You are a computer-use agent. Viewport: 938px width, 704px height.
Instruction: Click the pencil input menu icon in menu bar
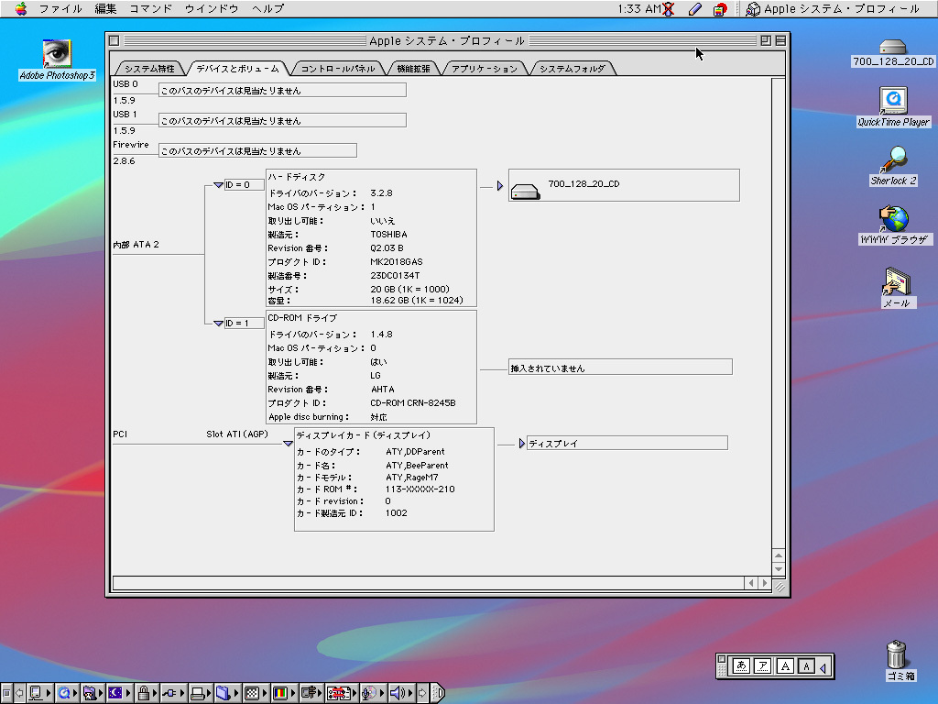coord(695,9)
